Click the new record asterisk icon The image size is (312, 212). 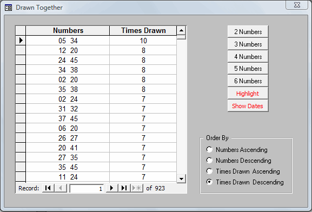click(137, 188)
